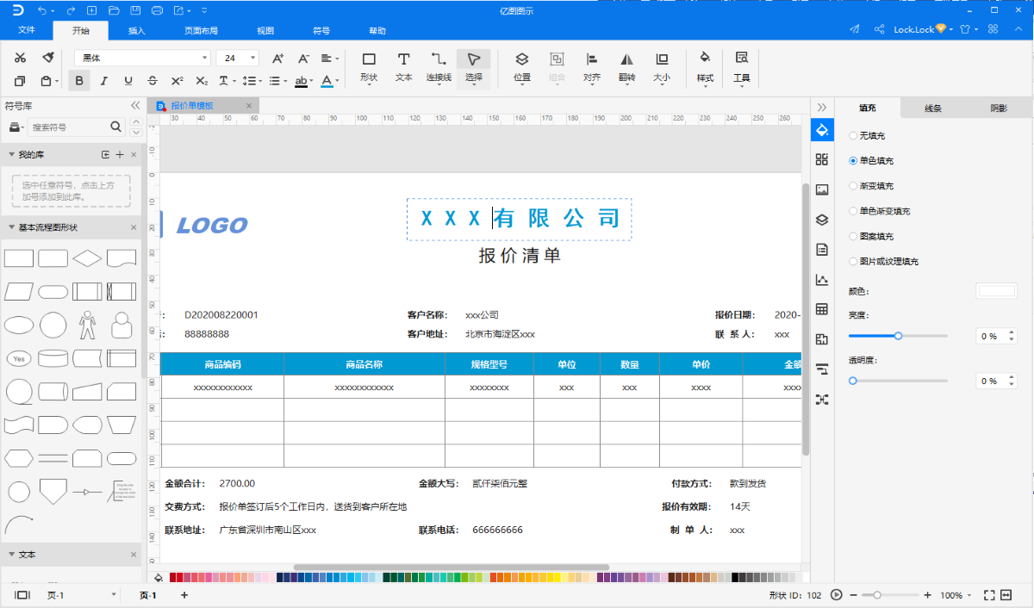Click the Save icon in title bar
The height and width of the screenshot is (608, 1034).
[x=136, y=10]
